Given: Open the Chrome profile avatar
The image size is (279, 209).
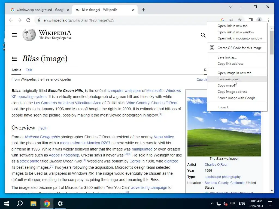Looking at the screenshot, I should click(x=259, y=20).
